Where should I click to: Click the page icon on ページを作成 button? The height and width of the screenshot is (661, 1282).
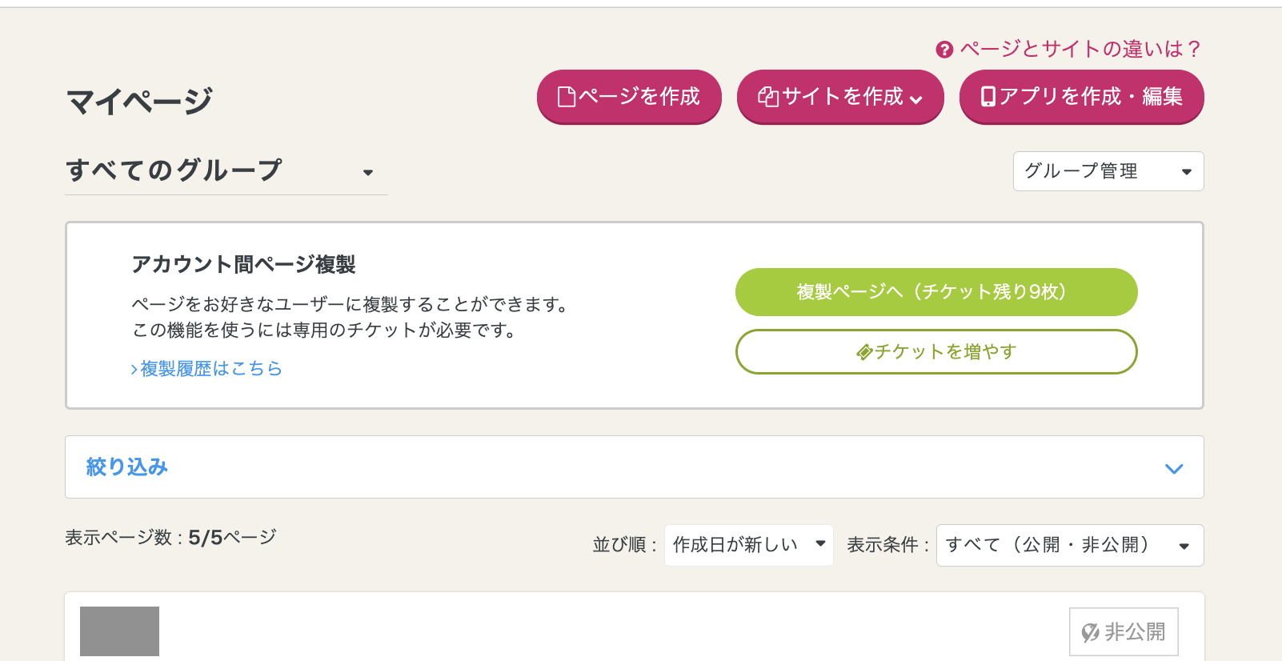[566, 96]
